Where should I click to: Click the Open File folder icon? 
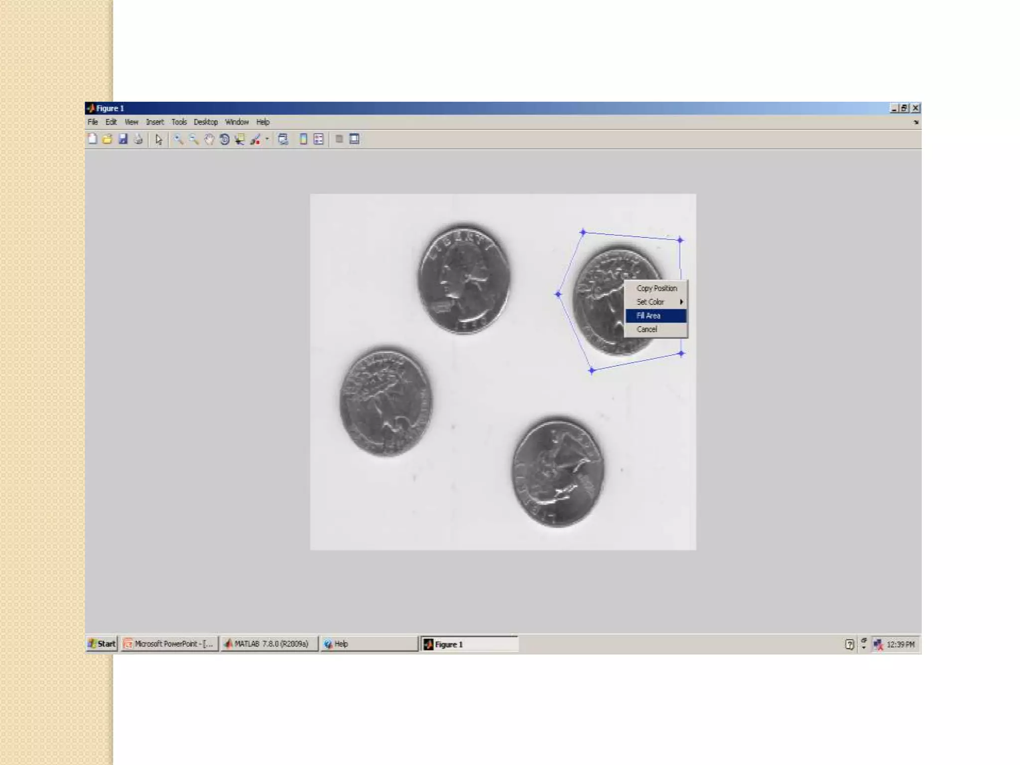coord(107,139)
